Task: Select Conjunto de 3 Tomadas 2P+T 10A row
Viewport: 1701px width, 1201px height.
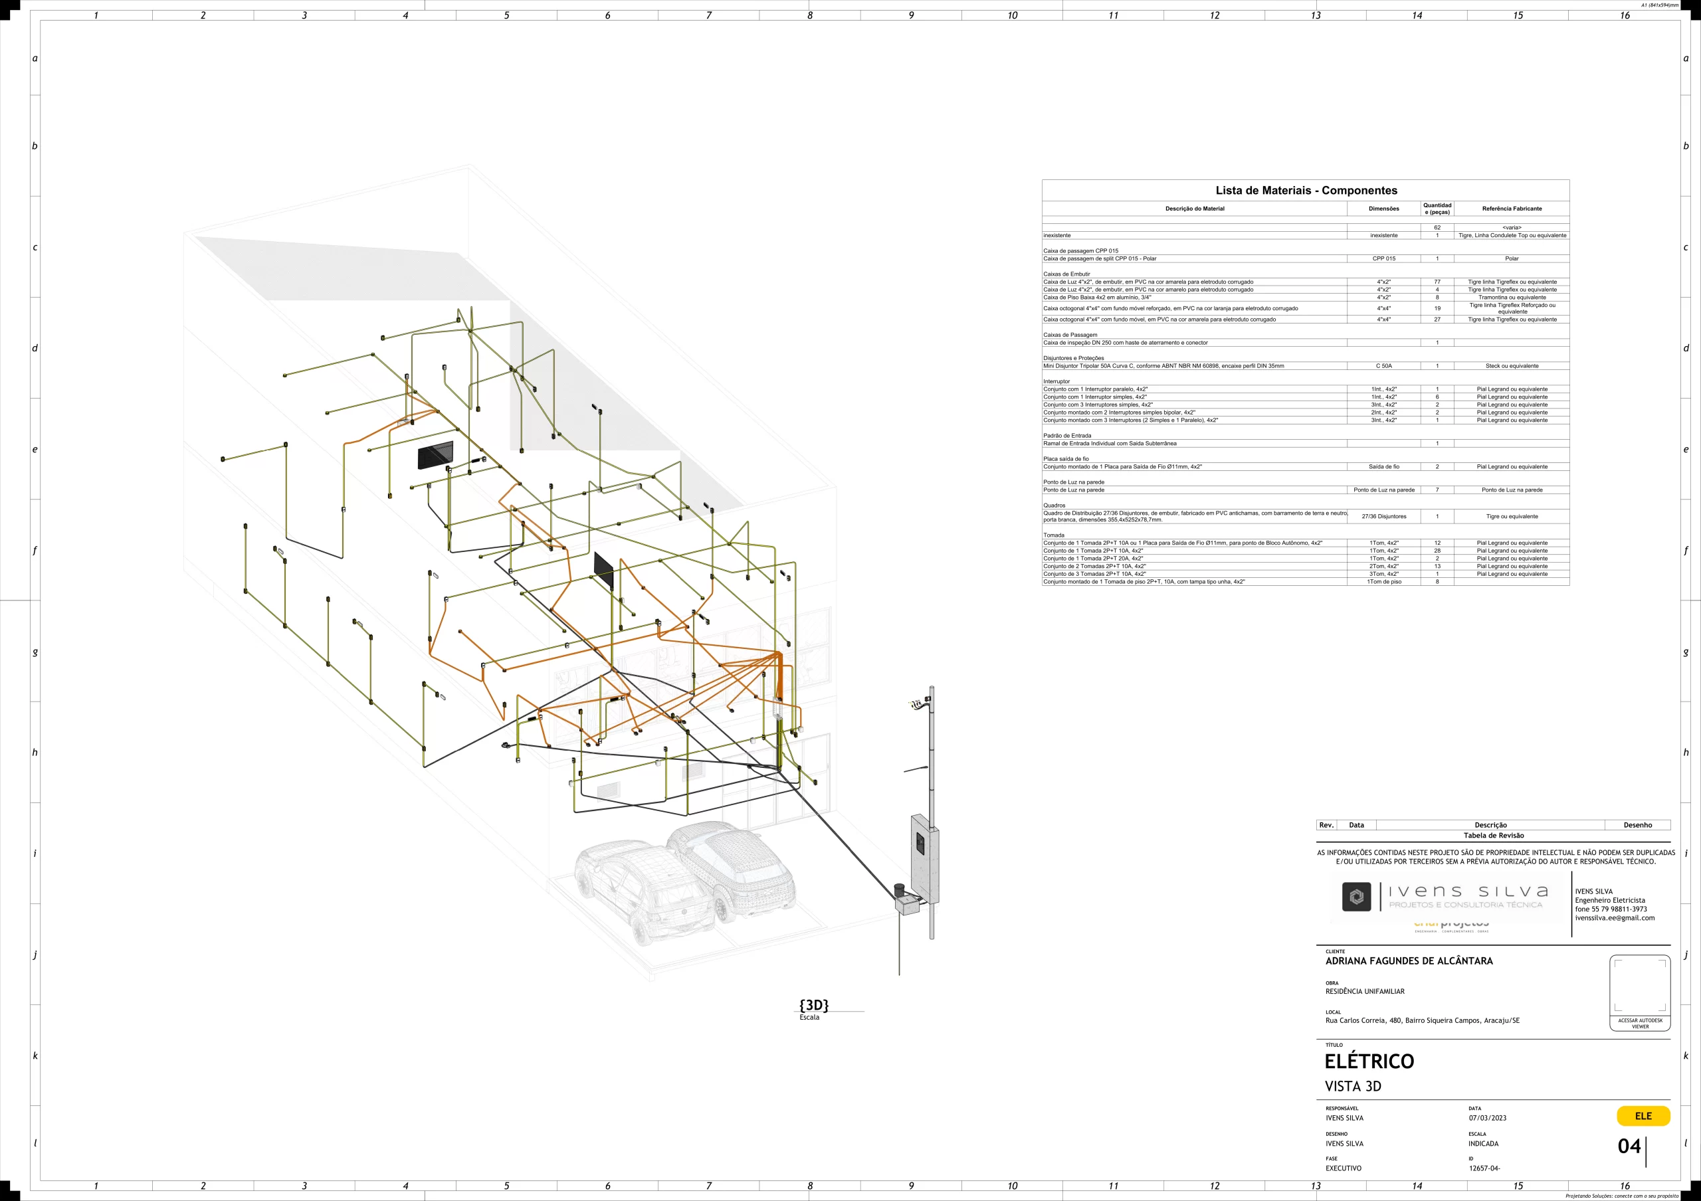Action: 1306,574
